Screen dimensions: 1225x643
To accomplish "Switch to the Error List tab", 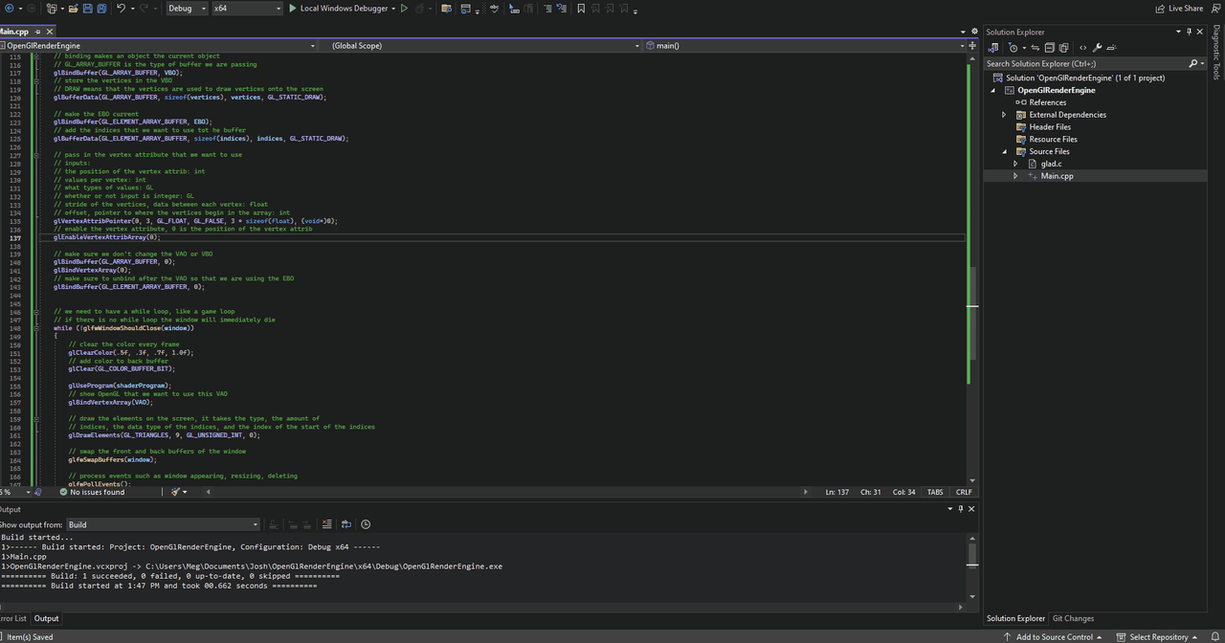I will click(x=12, y=618).
